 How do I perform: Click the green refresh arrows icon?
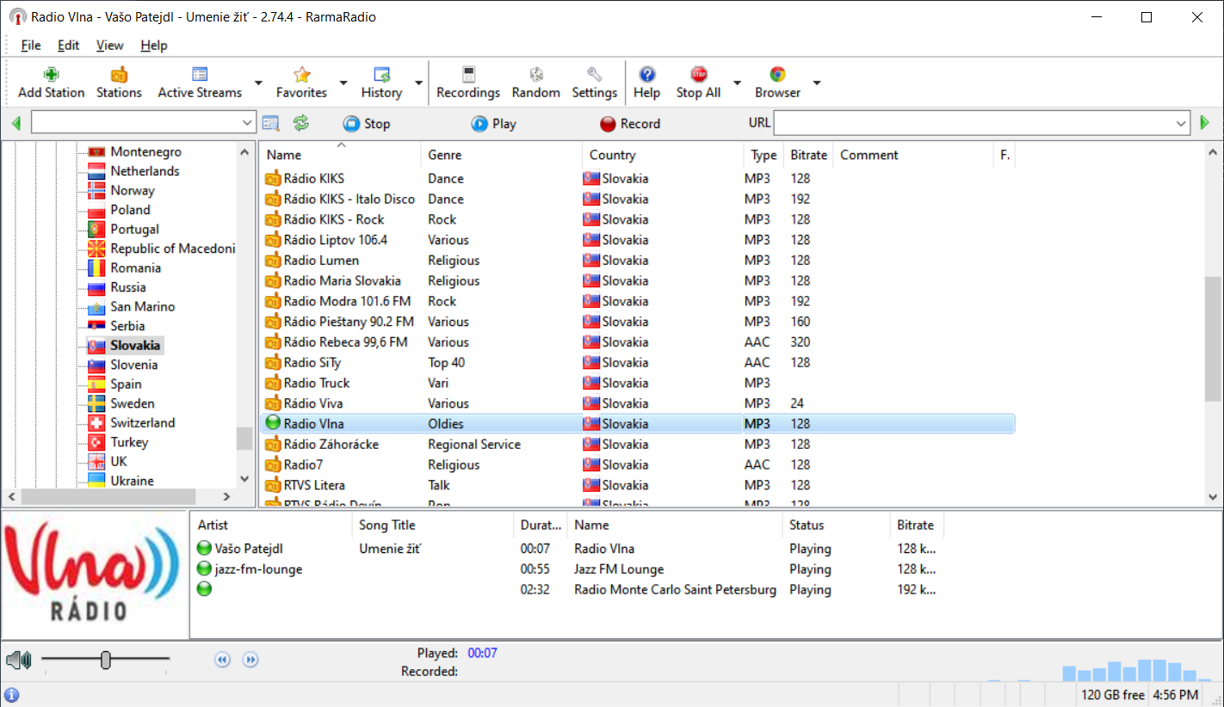[300, 123]
